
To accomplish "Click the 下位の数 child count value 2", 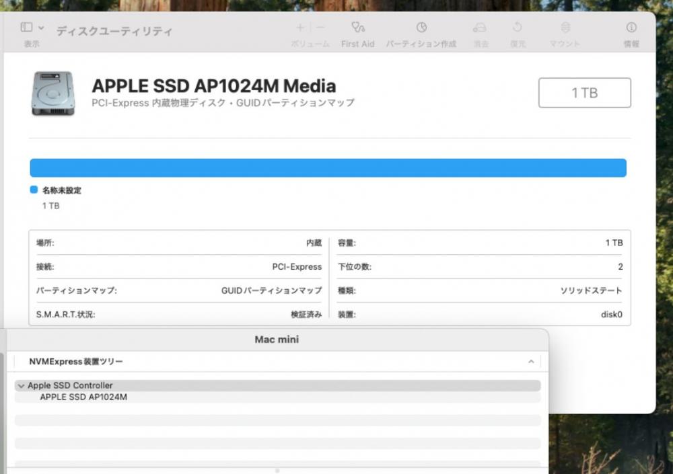I will (x=621, y=267).
